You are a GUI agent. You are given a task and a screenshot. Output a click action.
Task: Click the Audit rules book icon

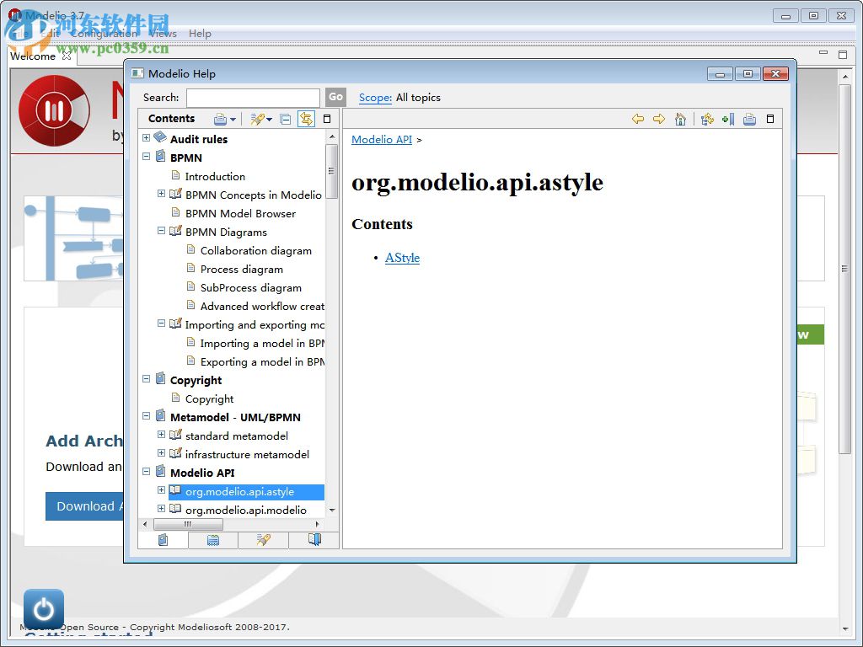160,137
